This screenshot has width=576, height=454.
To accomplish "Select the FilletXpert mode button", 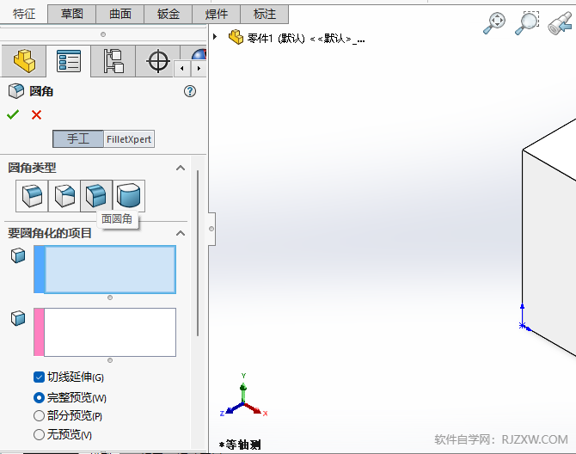I will (x=129, y=138).
